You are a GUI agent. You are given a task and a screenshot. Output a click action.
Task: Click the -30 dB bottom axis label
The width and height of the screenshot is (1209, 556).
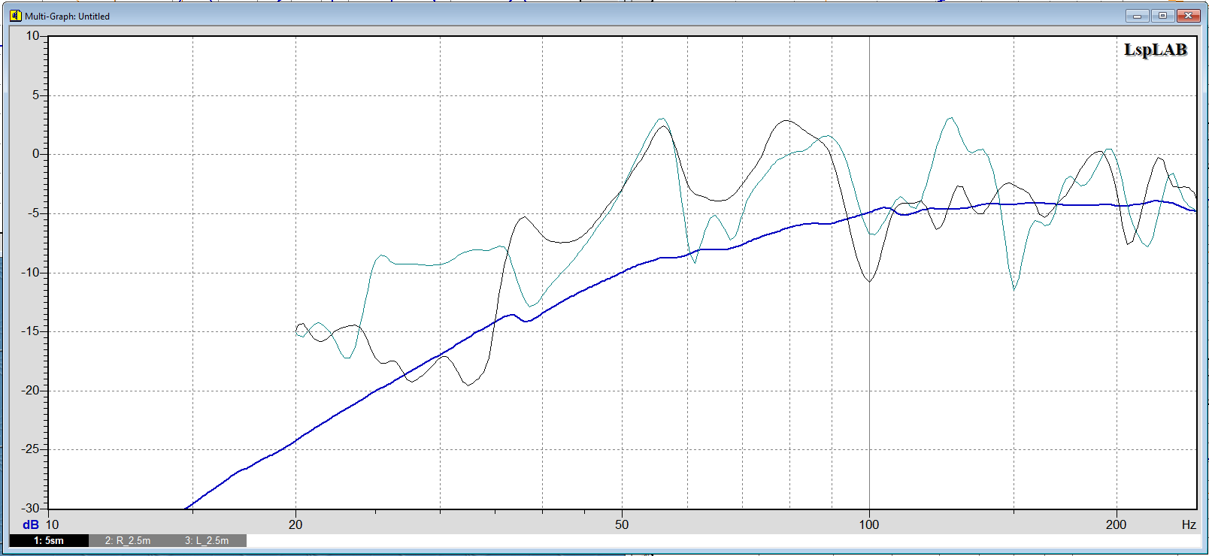click(x=31, y=508)
